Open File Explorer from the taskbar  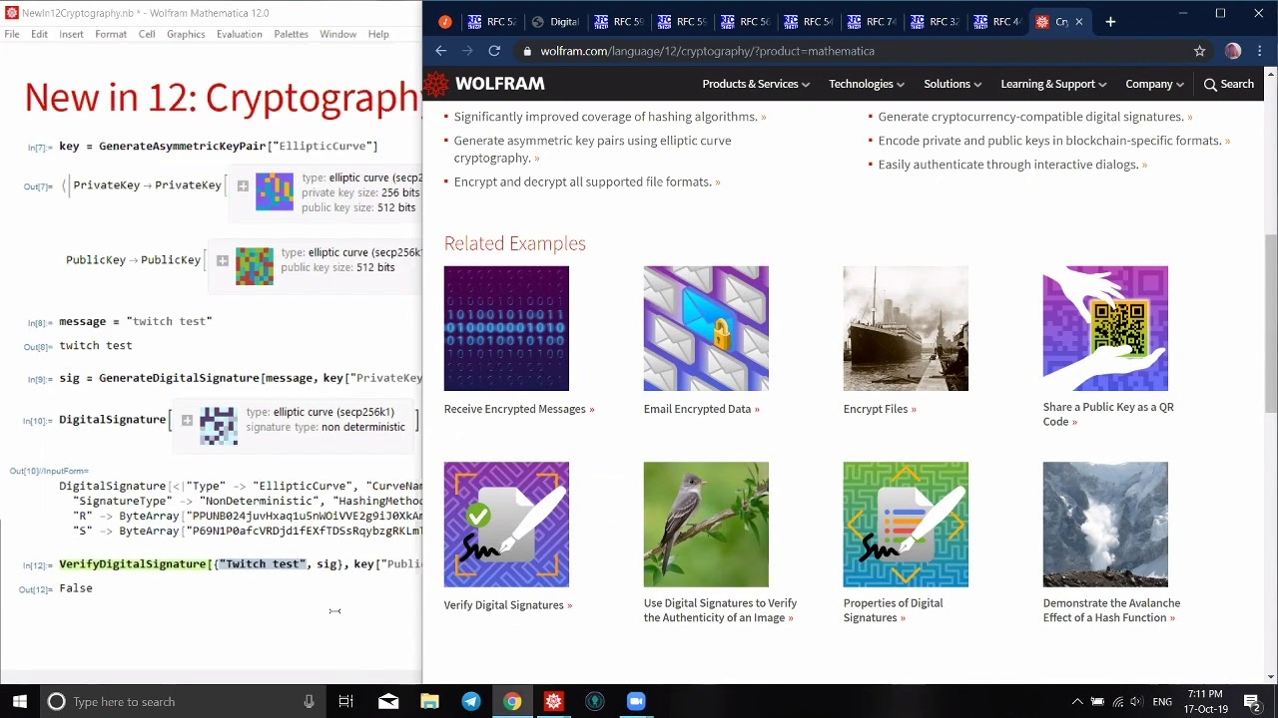[429, 702]
